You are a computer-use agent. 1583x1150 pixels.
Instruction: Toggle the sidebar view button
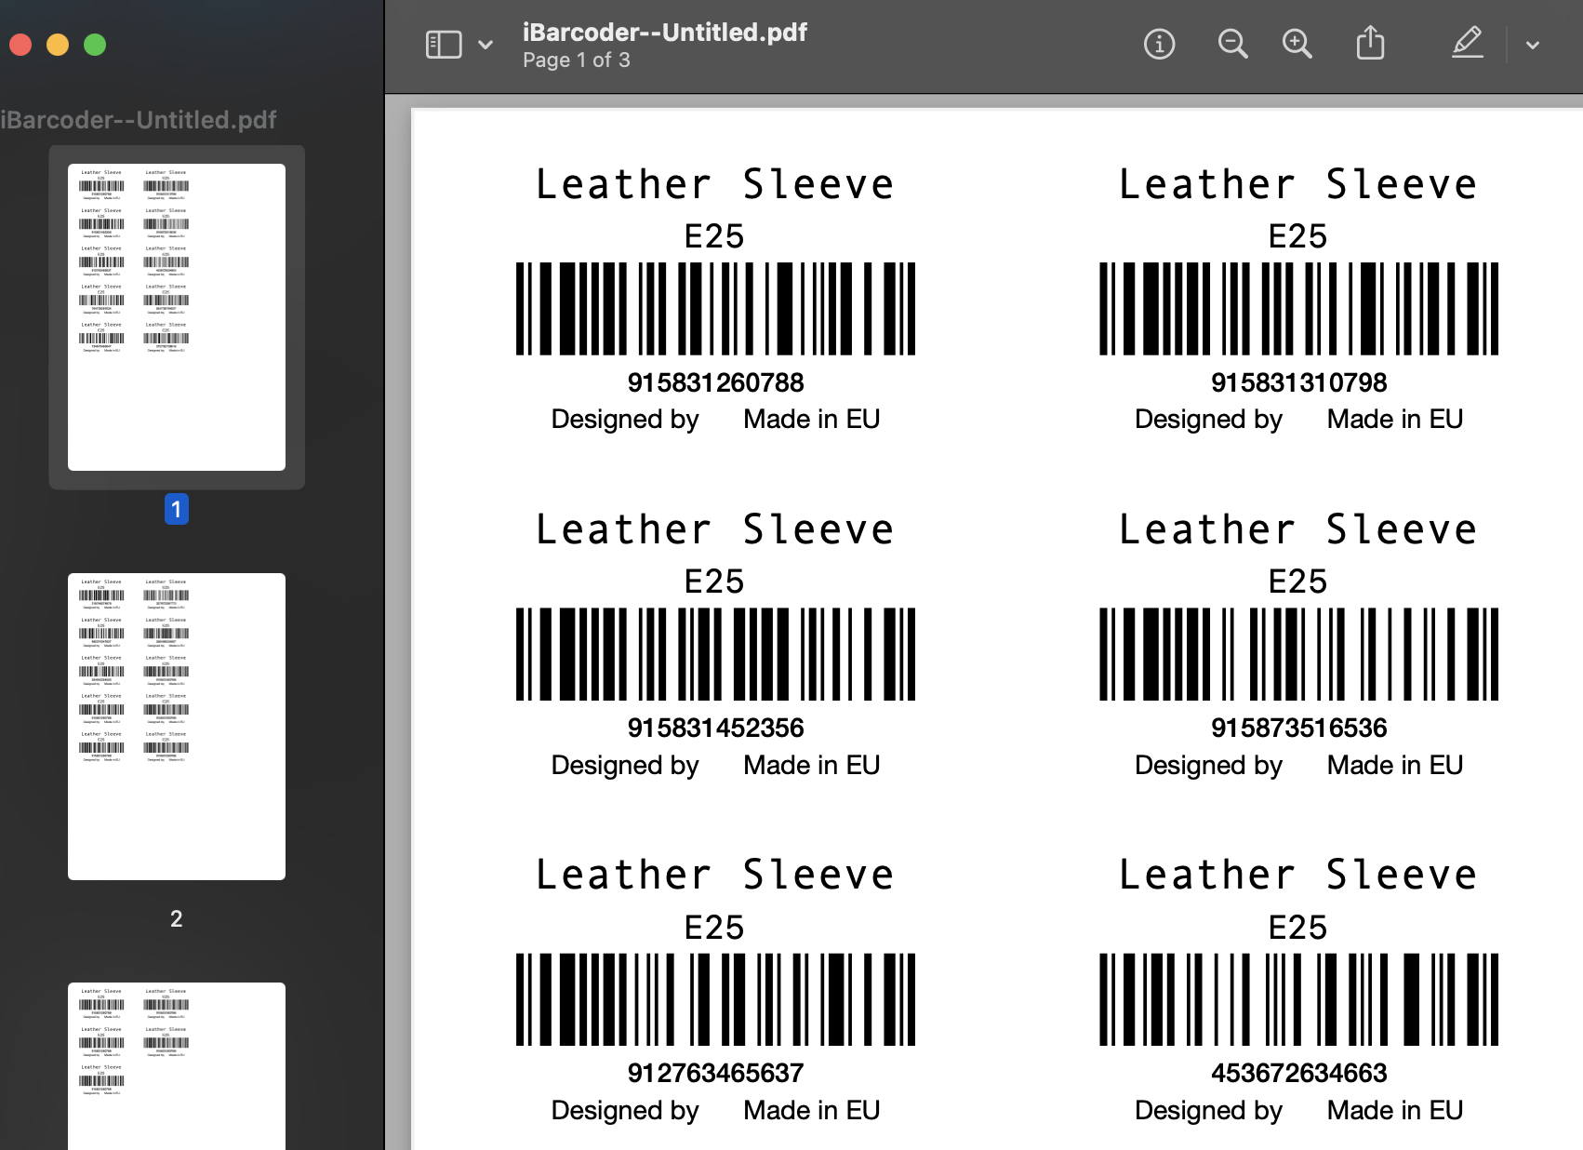[x=444, y=45]
